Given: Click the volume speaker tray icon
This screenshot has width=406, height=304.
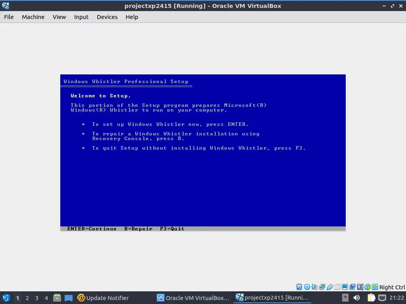Looking at the screenshot, I should 356,298.
